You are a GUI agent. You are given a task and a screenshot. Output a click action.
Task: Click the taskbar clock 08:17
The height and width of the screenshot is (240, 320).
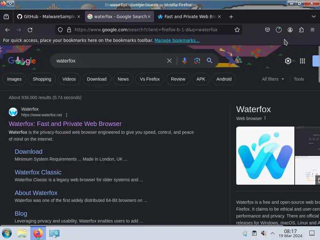pyautogui.click(x=290, y=233)
